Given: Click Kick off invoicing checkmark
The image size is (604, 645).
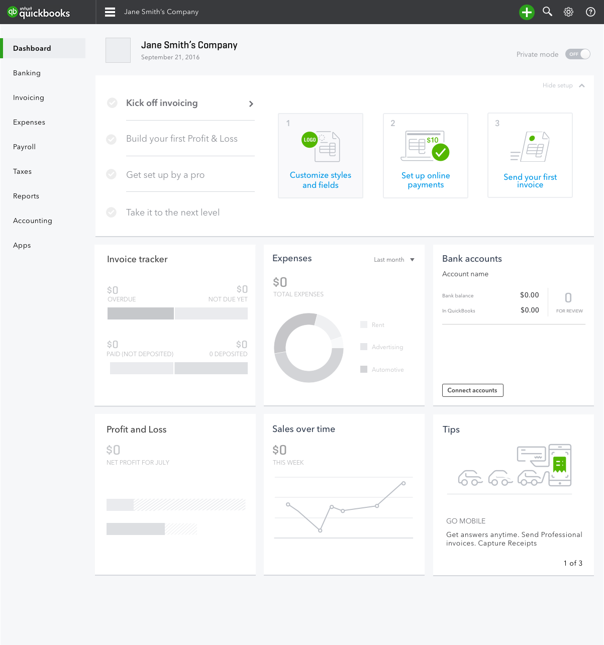Looking at the screenshot, I should [x=112, y=103].
